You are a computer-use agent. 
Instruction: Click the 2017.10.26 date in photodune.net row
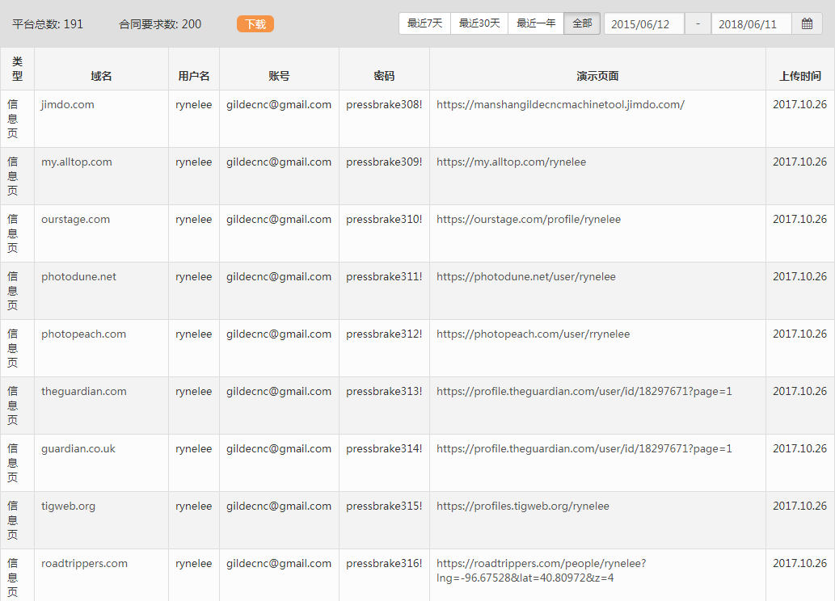click(x=800, y=277)
